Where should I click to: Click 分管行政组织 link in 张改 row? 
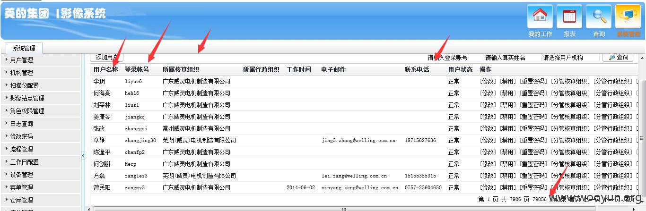pos(614,128)
